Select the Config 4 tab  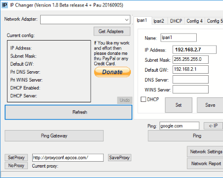pos(195,21)
